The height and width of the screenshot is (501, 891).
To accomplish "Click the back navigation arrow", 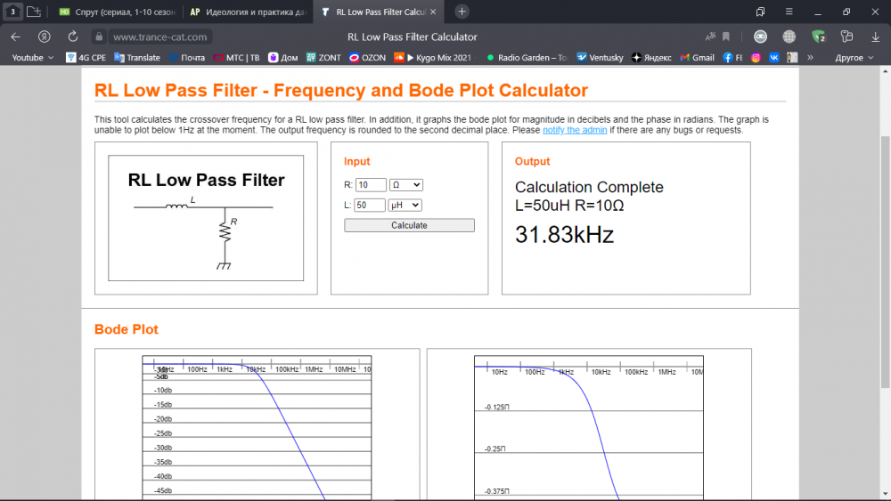I will point(15,36).
